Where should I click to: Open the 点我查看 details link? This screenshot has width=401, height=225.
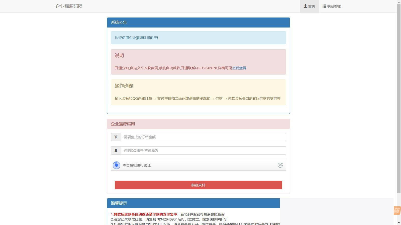pyautogui.click(x=239, y=68)
